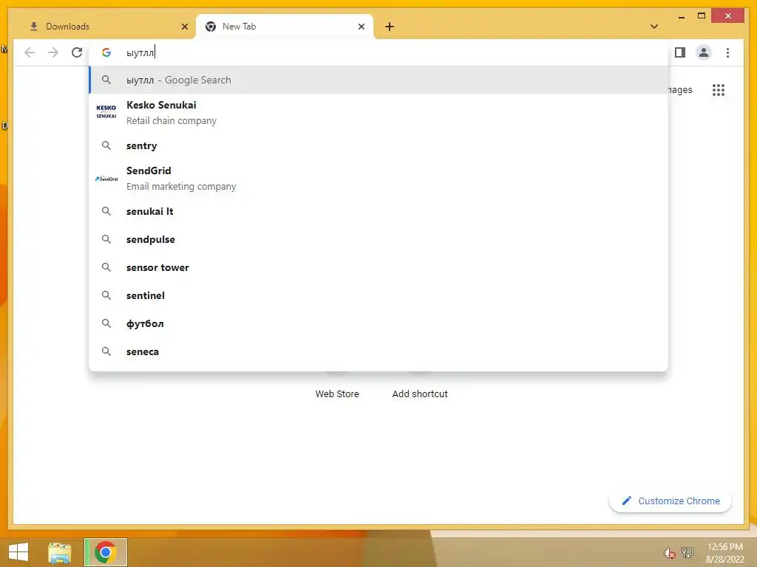Select the 'sendpulse' suggestion
Image resolution: width=757 pixels, height=567 pixels.
coord(379,239)
